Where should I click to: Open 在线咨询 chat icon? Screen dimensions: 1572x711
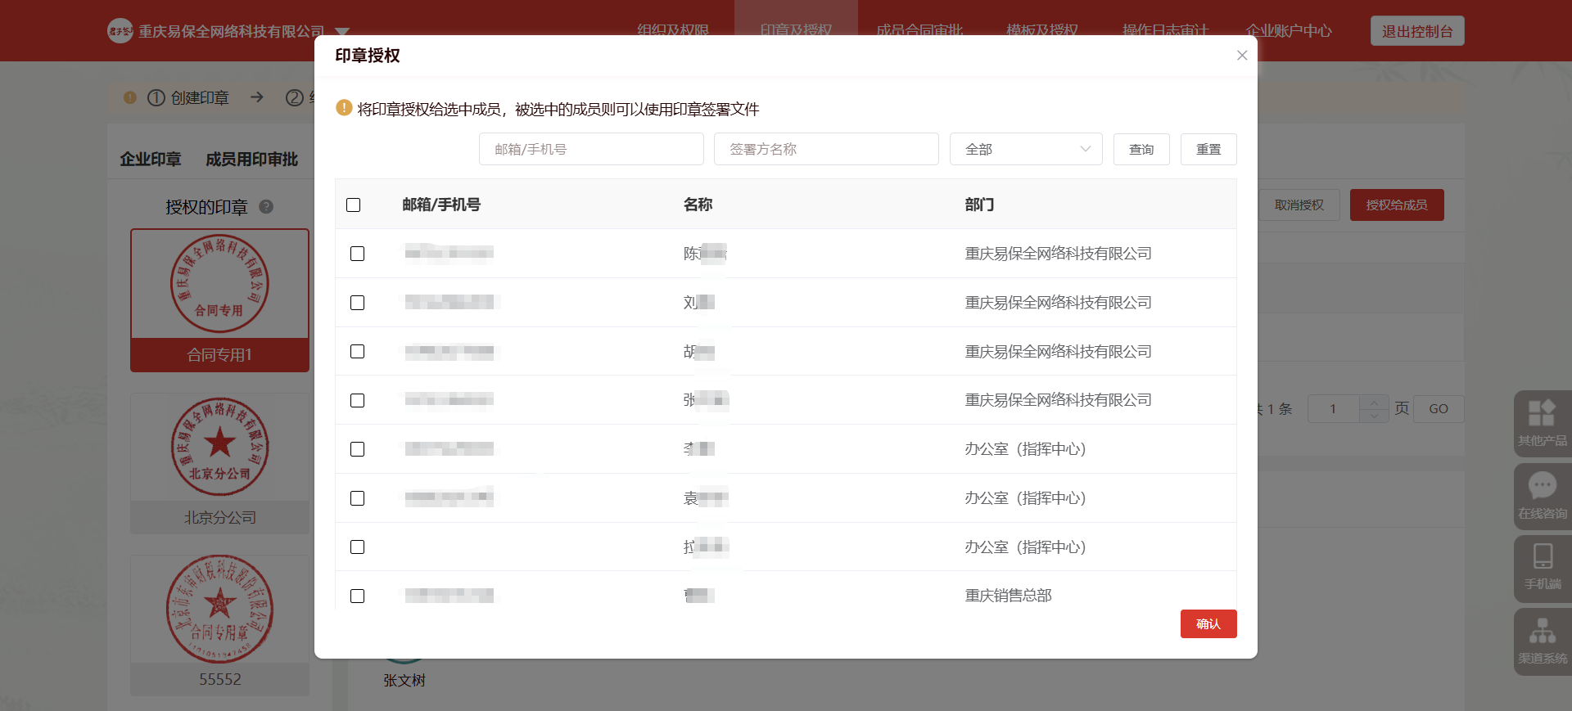pos(1542,487)
